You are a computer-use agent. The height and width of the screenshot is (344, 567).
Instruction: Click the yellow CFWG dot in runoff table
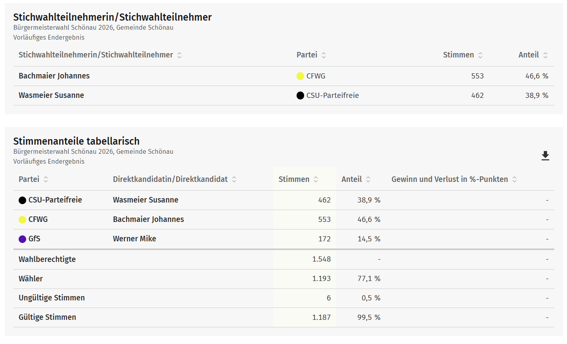300,76
